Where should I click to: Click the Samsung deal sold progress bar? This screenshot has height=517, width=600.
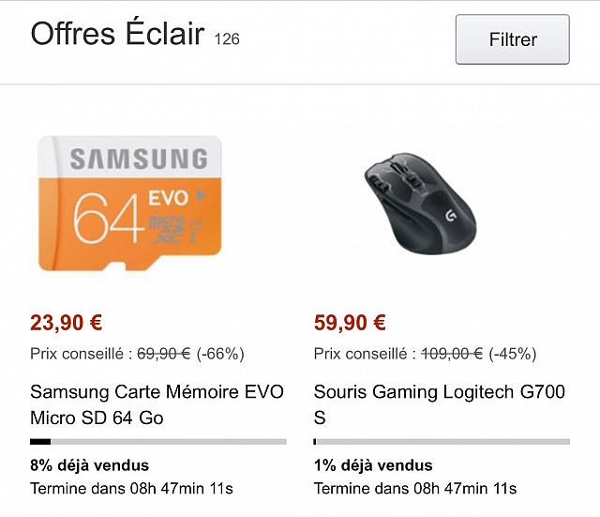click(x=158, y=441)
